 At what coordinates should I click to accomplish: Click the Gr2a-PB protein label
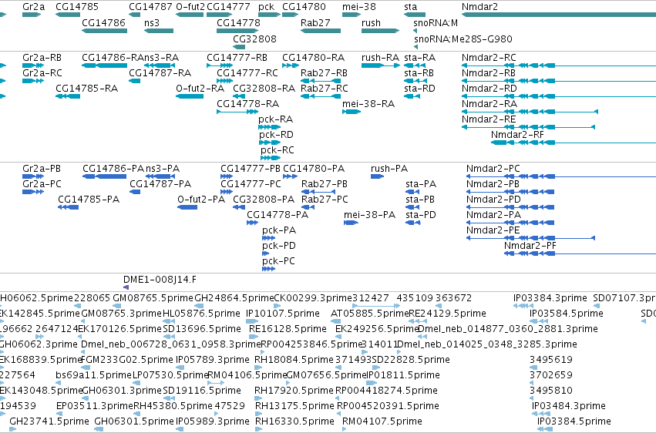click(42, 169)
